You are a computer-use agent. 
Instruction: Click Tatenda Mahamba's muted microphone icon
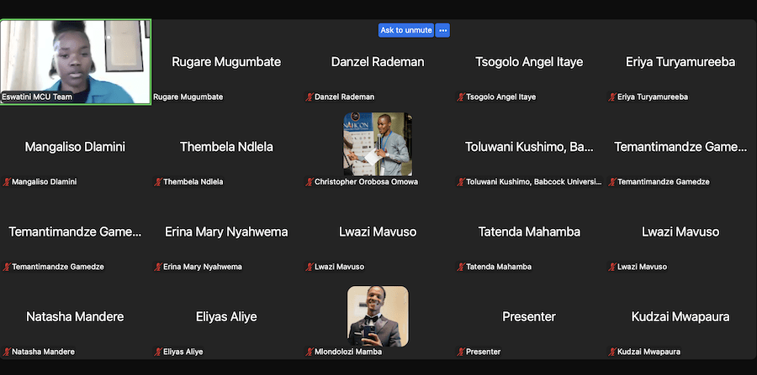coord(461,267)
